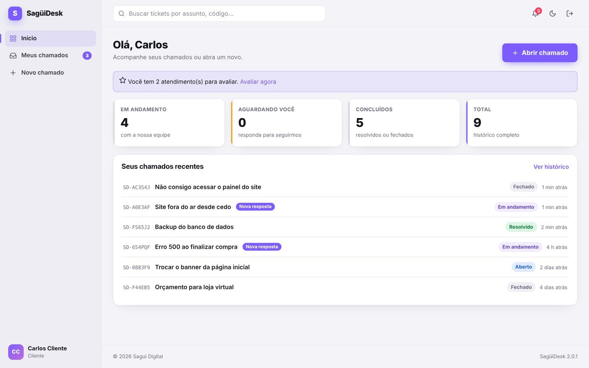Click the plus icon beside Novo chamado

click(13, 73)
